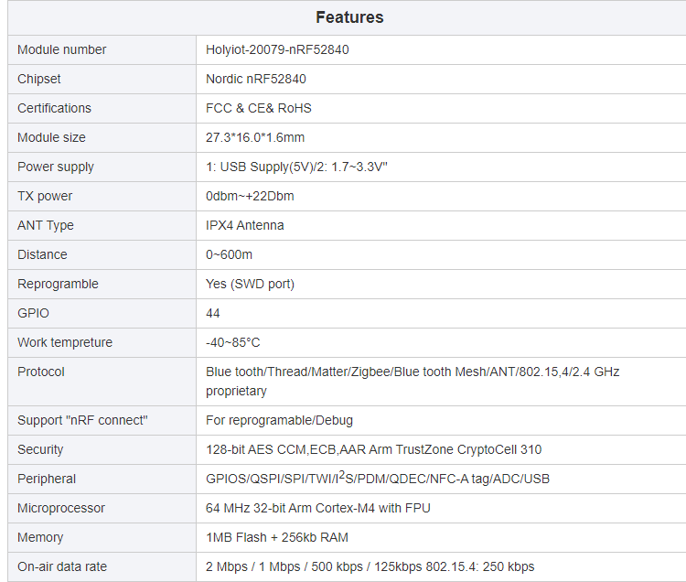Select the 'Microprocessor' label
The width and height of the screenshot is (686, 582).
61,509
